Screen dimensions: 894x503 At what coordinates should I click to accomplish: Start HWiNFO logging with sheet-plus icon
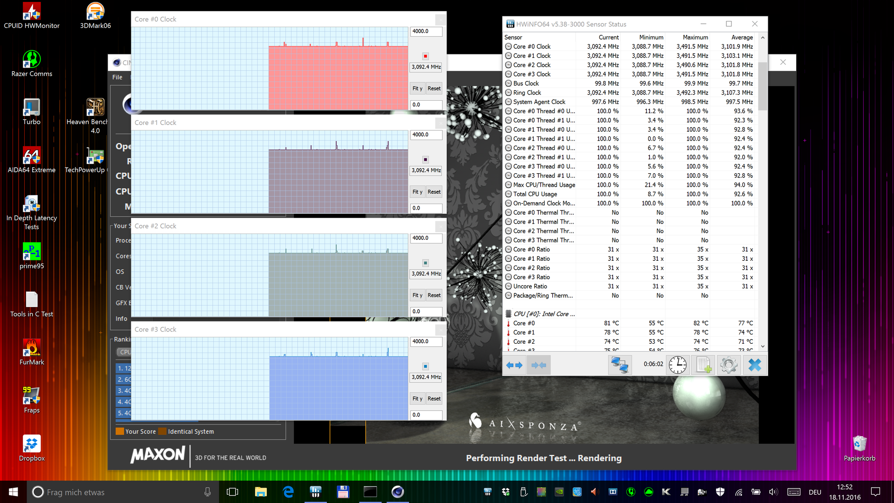click(703, 365)
